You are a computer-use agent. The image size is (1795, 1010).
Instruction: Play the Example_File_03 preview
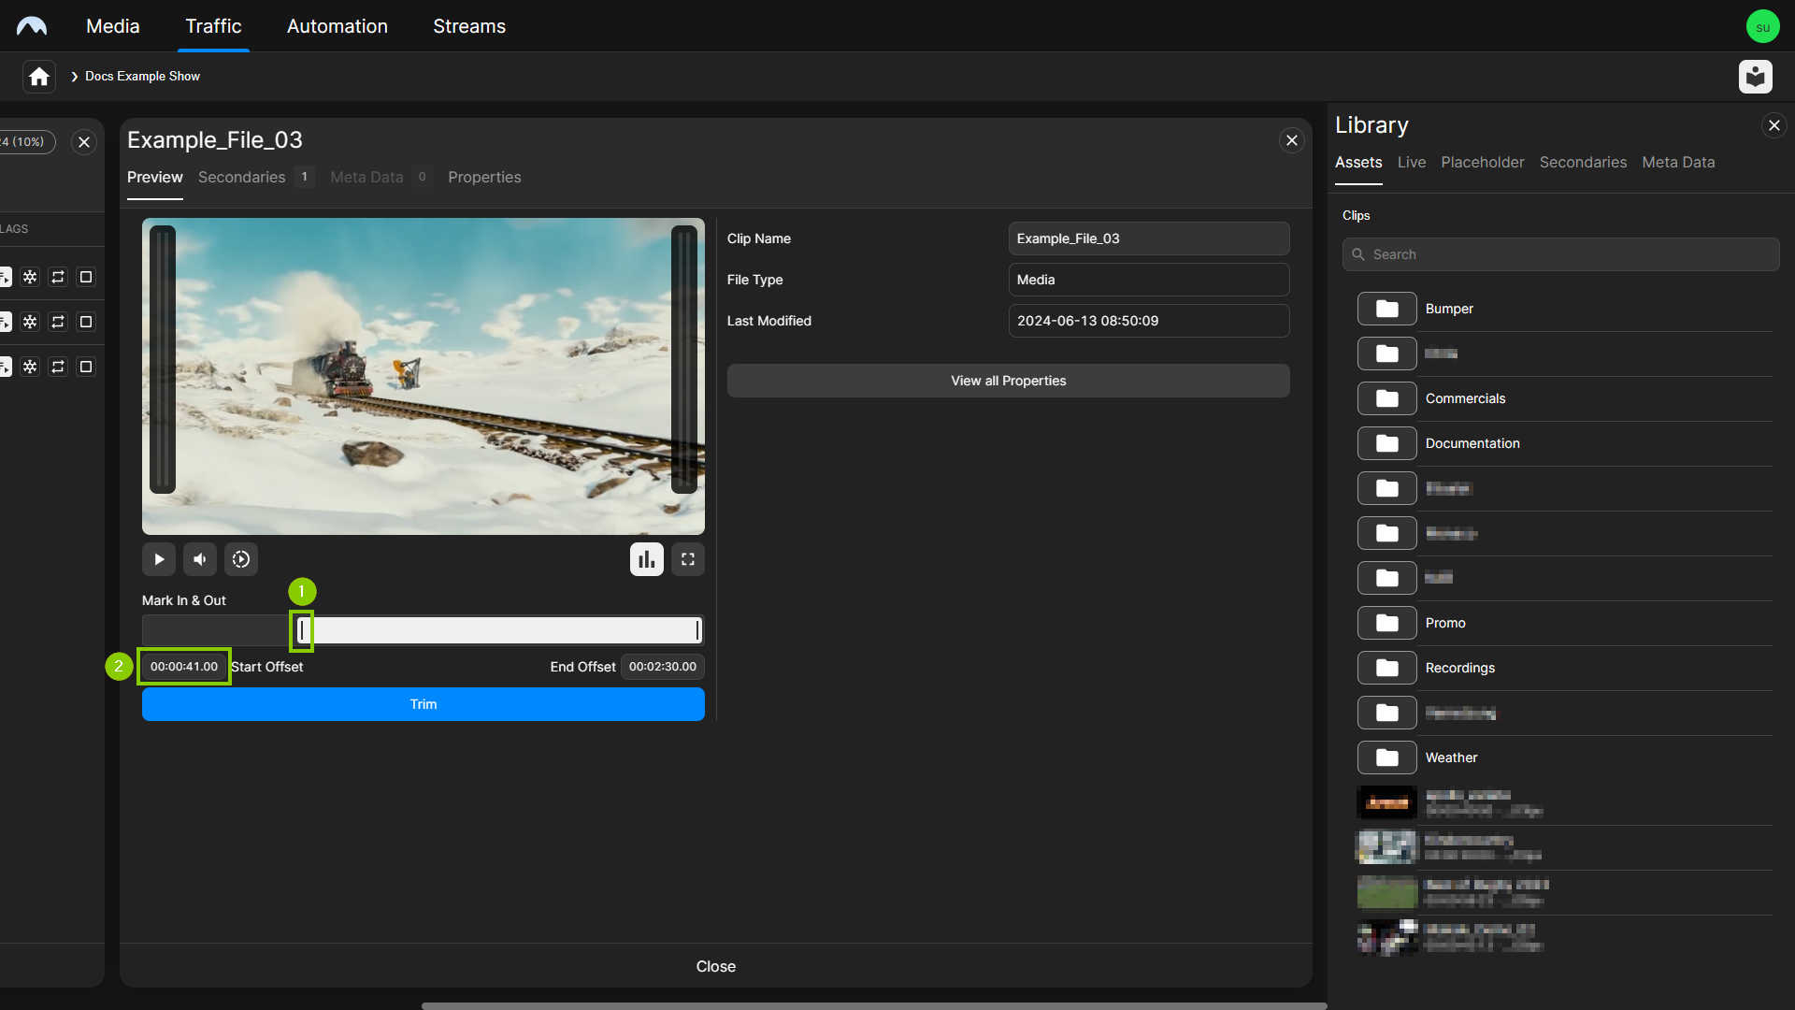coord(159,559)
